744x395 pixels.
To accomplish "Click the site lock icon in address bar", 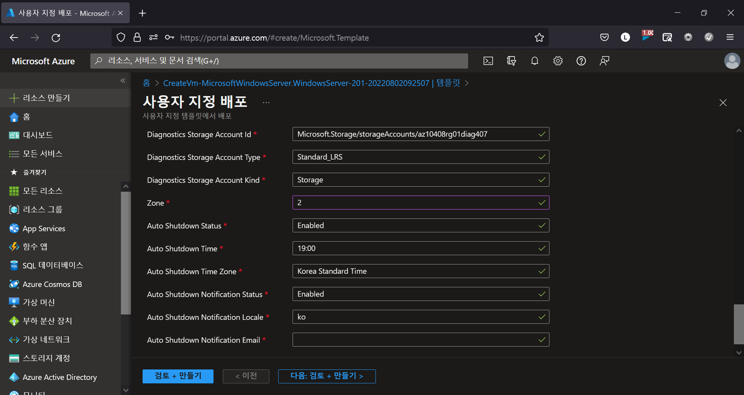I will click(x=137, y=38).
